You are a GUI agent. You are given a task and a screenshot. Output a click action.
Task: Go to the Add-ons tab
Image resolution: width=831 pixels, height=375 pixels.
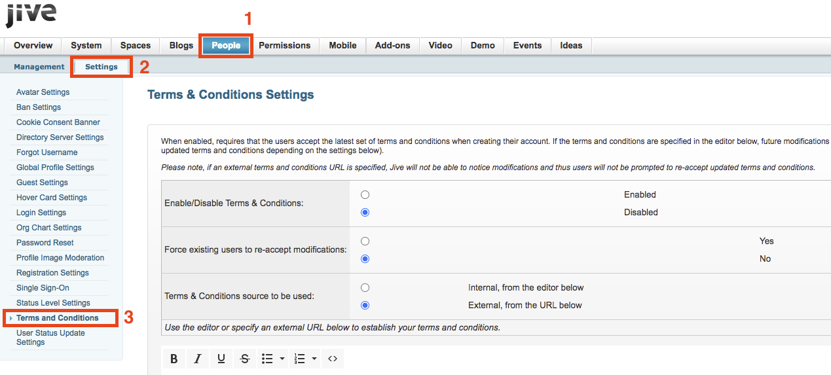point(392,46)
